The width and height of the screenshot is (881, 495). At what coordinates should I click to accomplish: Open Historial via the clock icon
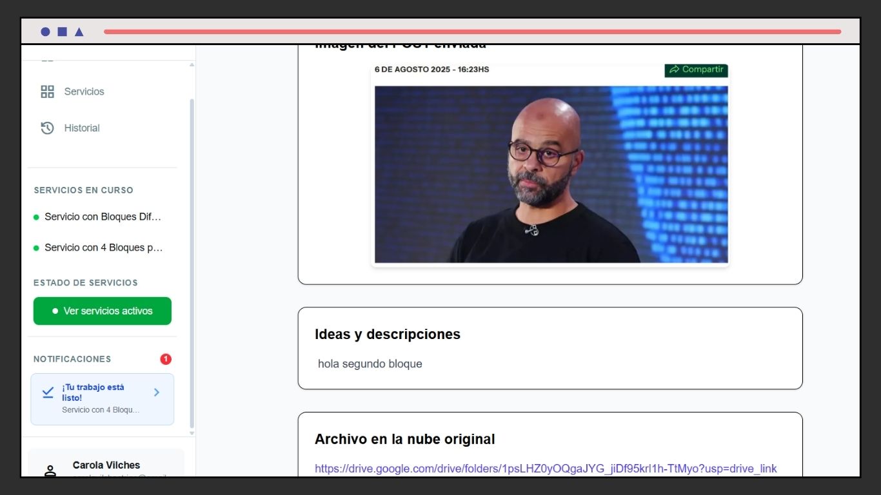[47, 128]
